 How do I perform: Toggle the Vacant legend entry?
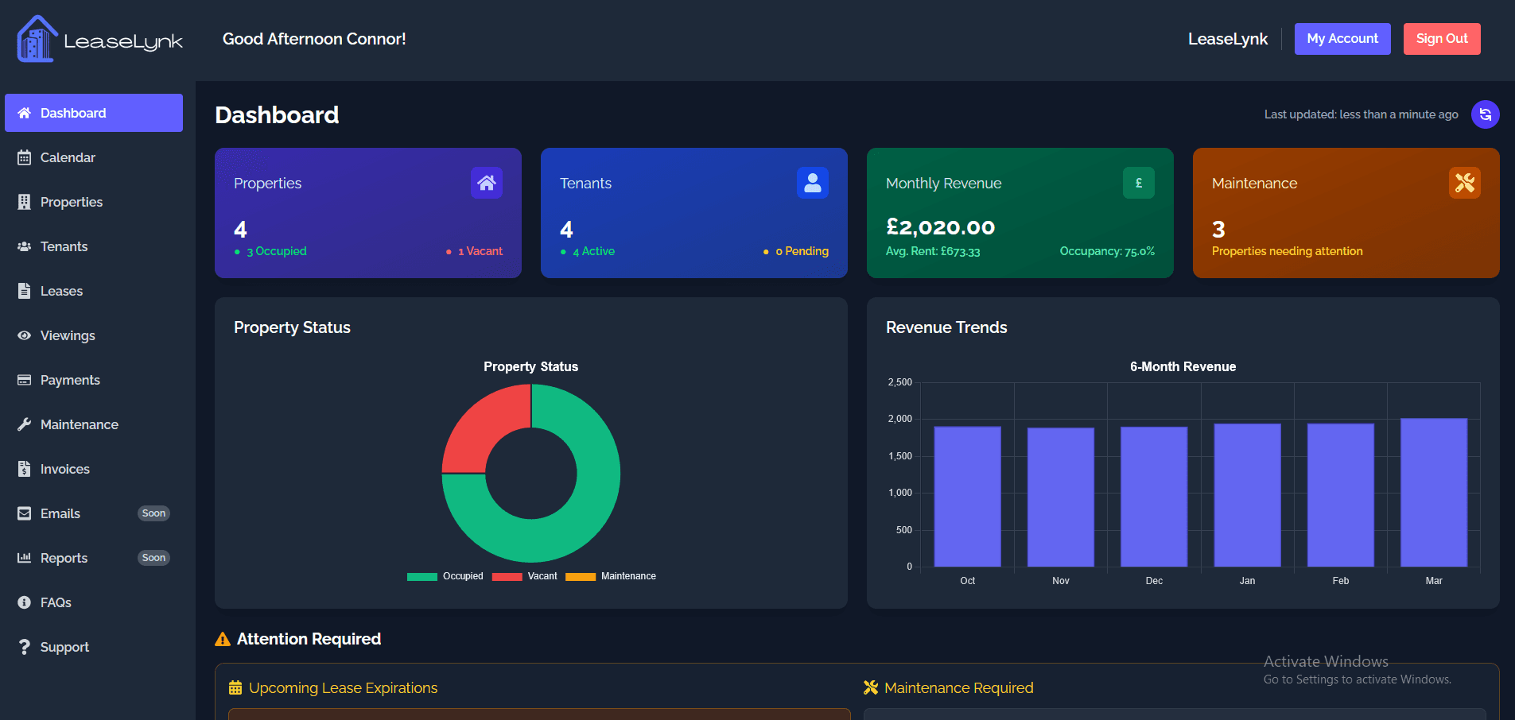(x=525, y=576)
